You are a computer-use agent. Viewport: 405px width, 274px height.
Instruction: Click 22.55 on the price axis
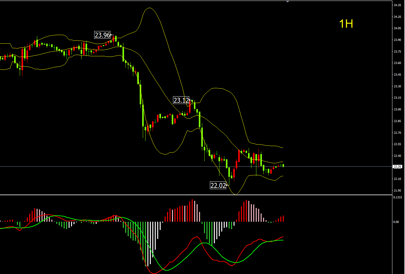[397, 144]
